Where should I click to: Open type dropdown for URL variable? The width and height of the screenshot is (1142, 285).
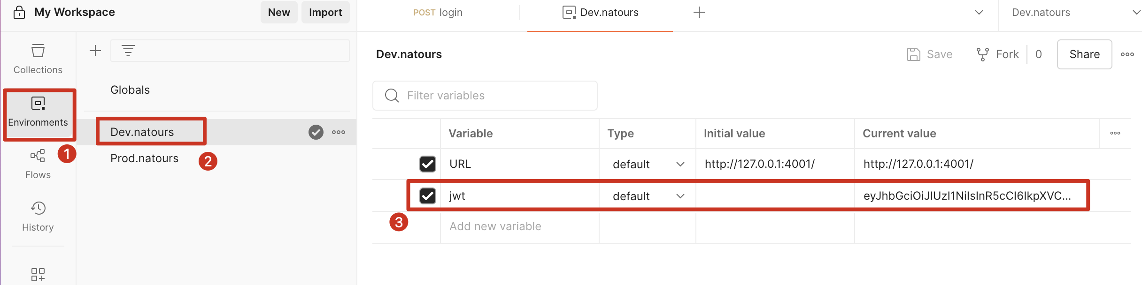[x=680, y=164]
